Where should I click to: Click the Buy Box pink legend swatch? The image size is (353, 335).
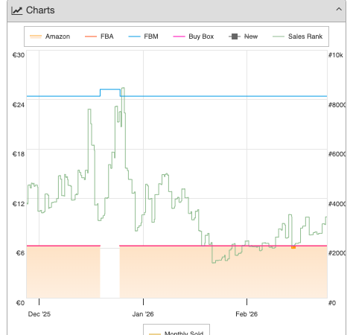179,36
